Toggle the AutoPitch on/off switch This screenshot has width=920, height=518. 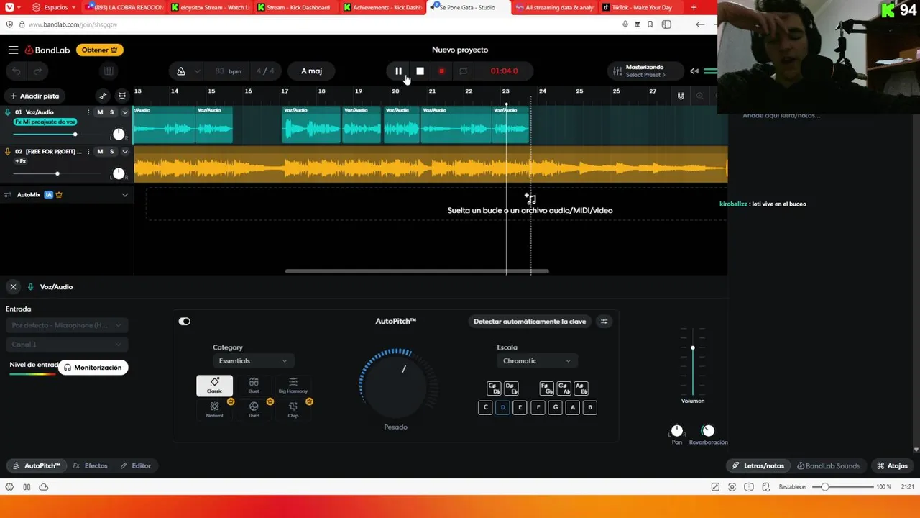tap(185, 322)
